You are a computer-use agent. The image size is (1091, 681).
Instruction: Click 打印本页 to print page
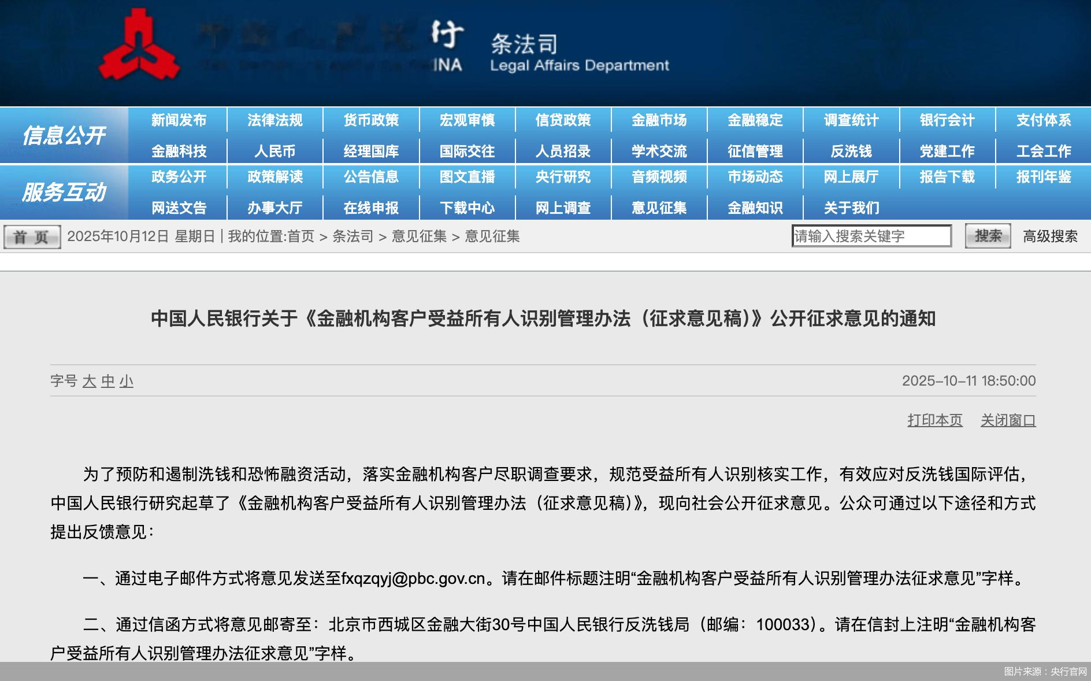click(935, 420)
